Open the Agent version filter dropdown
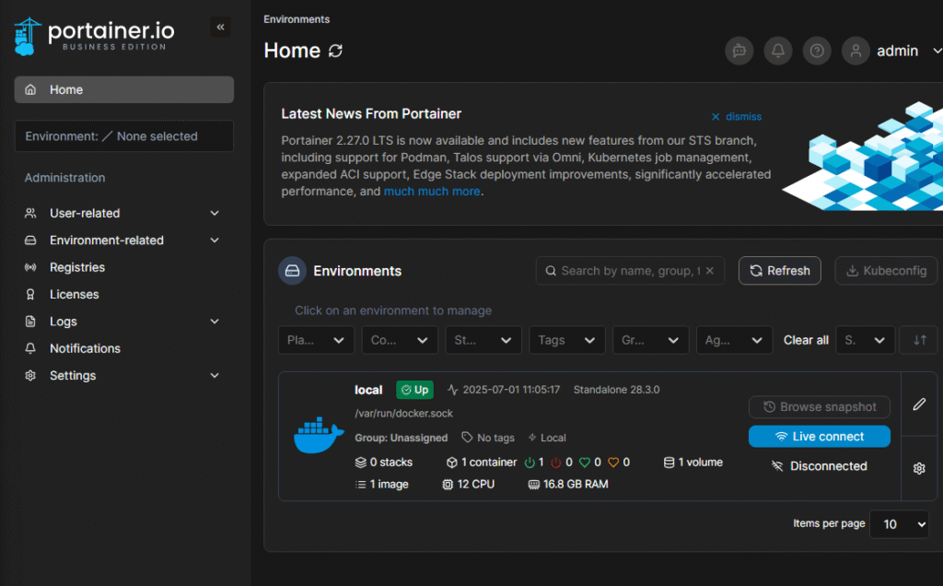 [734, 340]
